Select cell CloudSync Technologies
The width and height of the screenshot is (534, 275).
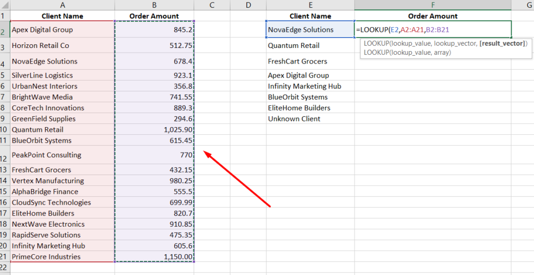click(63, 203)
